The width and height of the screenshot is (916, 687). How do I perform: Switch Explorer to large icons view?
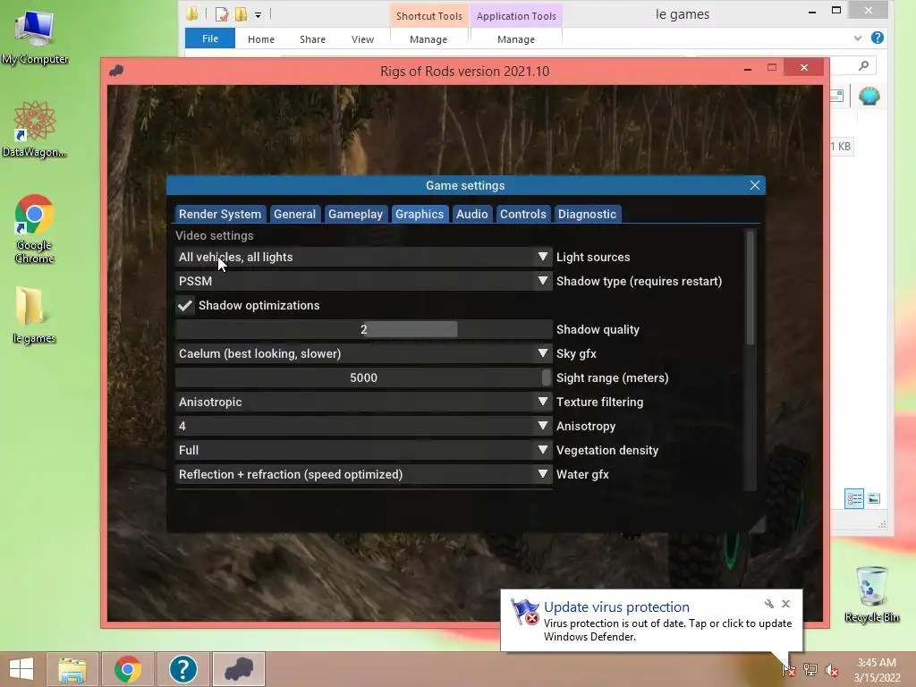[874, 498]
